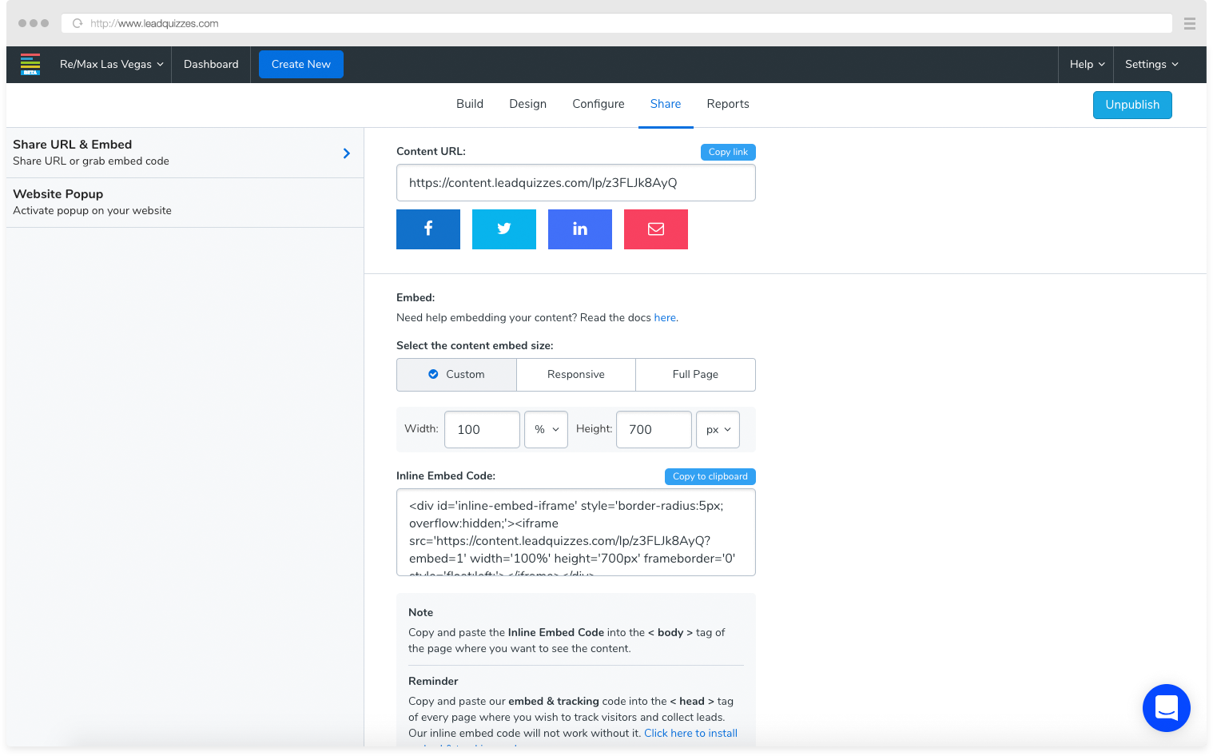Open the browser hamburger menu
The height and width of the screenshot is (756, 1213).
click(1189, 23)
